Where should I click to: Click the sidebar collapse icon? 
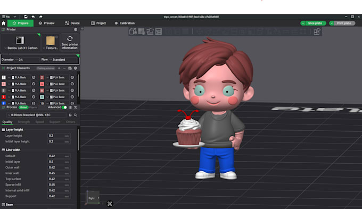(82, 29)
